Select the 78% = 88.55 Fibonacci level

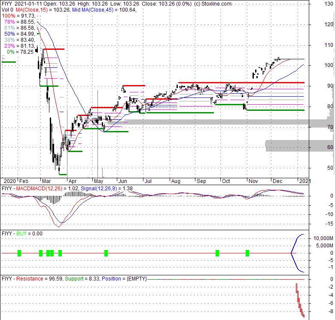pyautogui.click(x=19, y=22)
